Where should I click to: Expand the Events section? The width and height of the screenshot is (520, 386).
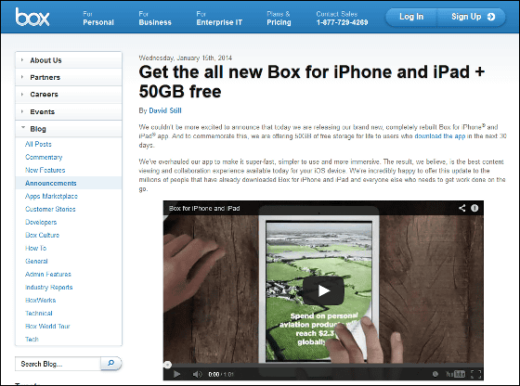click(x=69, y=111)
